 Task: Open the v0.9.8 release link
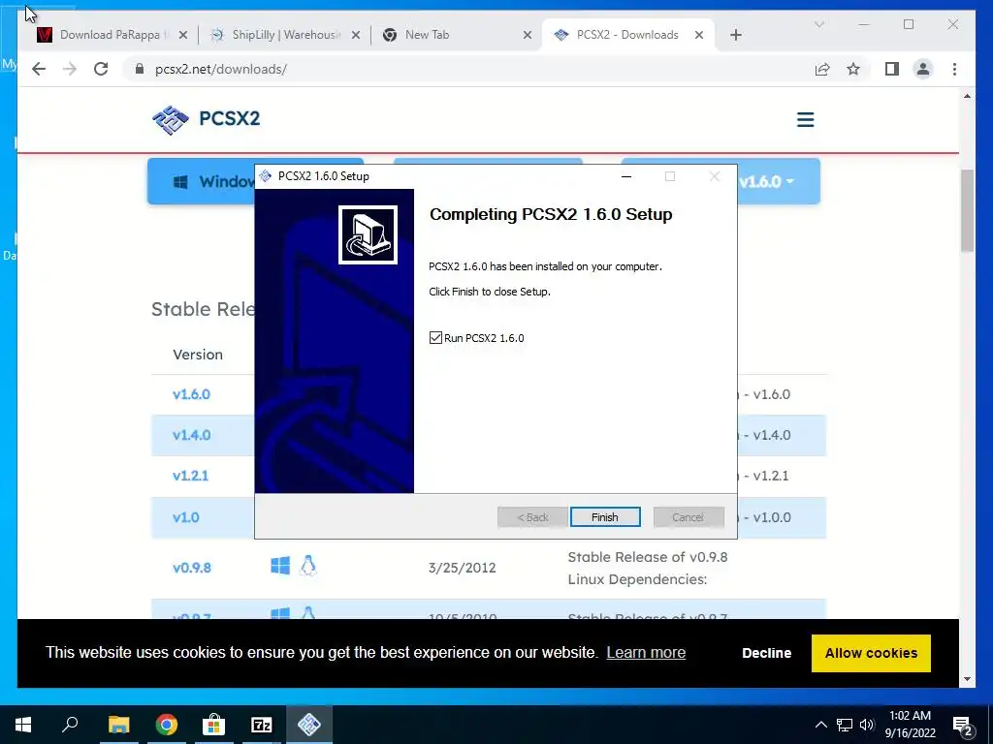pos(191,568)
